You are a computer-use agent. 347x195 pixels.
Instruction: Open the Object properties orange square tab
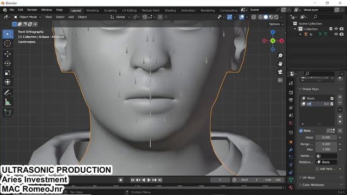pyautogui.click(x=291, y=142)
